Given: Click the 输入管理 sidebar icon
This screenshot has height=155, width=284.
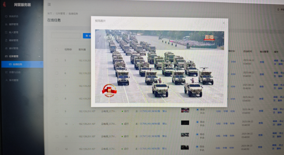Looking at the screenshot, I should click(x=6, y=32).
